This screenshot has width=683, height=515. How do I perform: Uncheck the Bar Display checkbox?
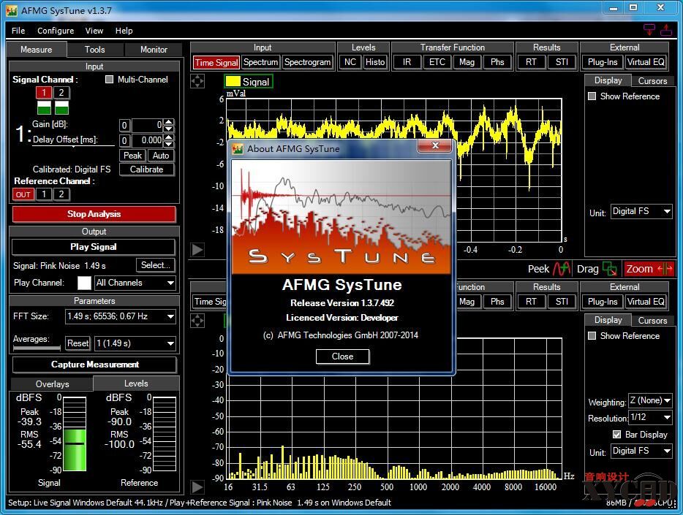tap(616, 434)
